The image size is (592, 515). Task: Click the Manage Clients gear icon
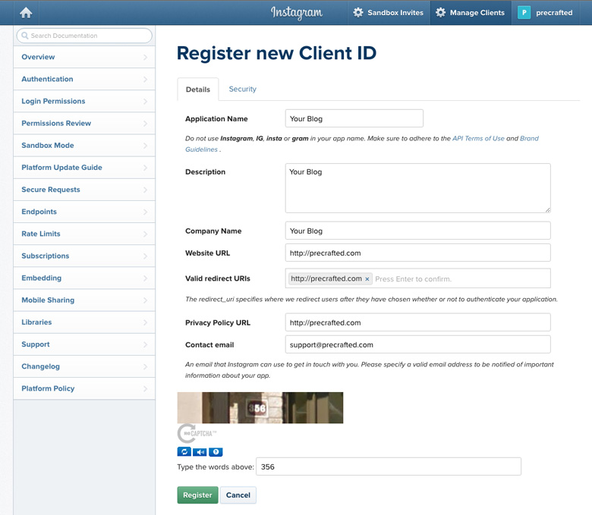440,12
